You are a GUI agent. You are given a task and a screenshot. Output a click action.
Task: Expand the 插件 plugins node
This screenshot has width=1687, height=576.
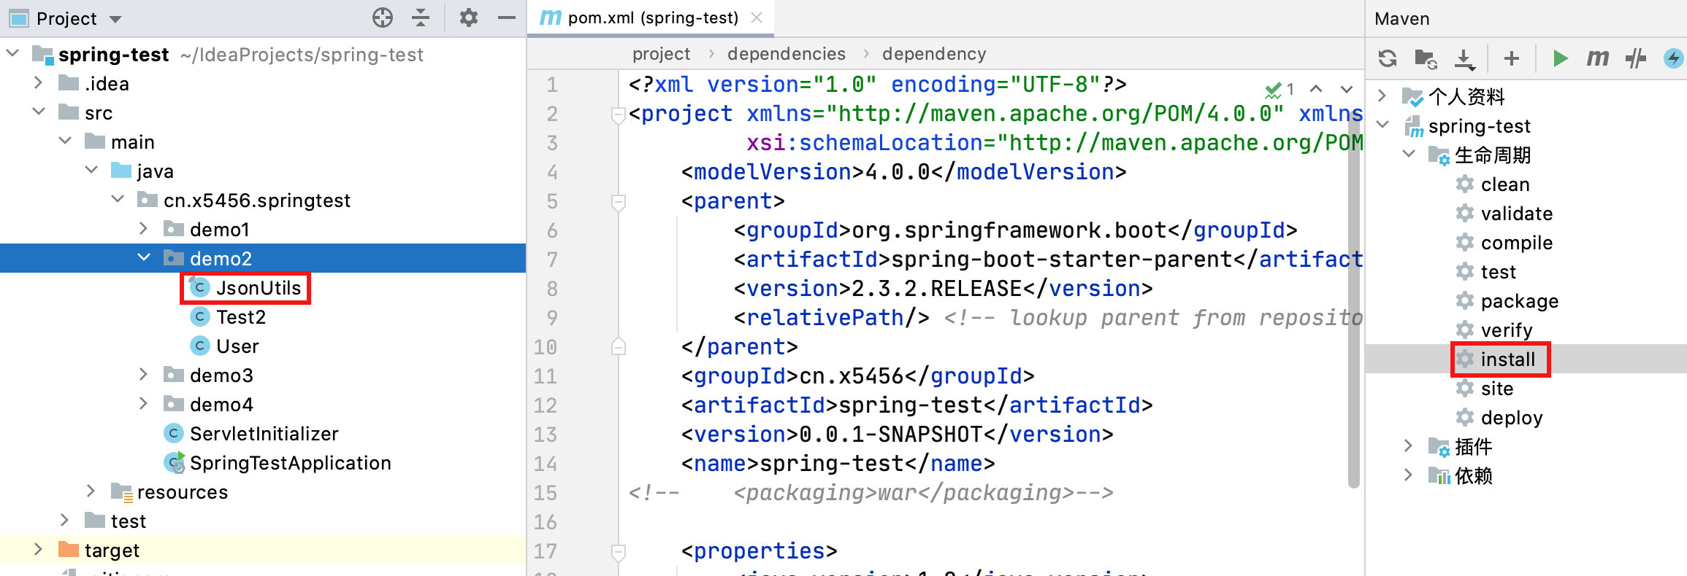click(1409, 445)
